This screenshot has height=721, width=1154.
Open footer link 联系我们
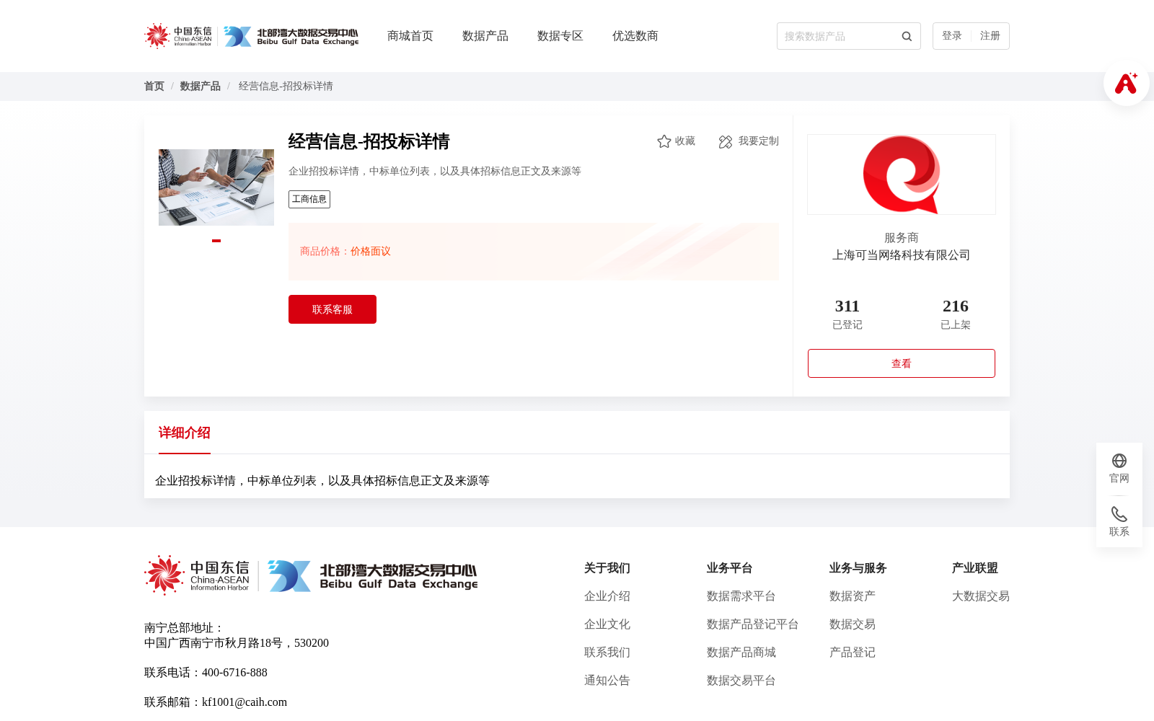coord(607,653)
